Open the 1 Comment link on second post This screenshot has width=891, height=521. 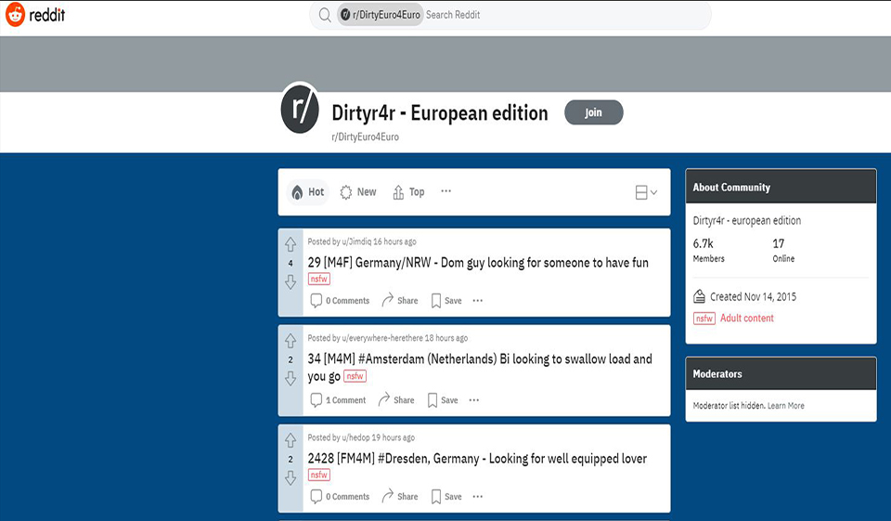point(338,400)
